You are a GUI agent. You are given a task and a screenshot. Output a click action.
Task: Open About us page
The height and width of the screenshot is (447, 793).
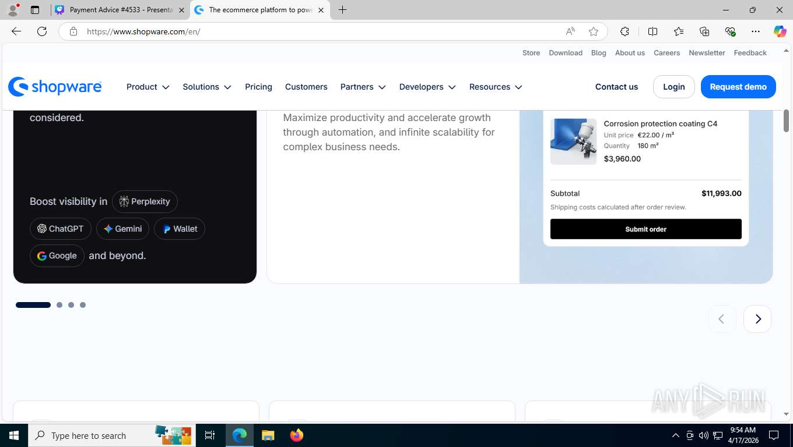(630, 53)
